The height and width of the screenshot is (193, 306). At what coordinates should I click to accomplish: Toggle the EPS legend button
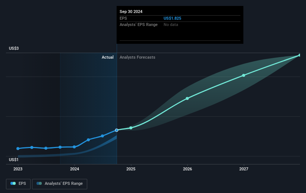[18, 184]
